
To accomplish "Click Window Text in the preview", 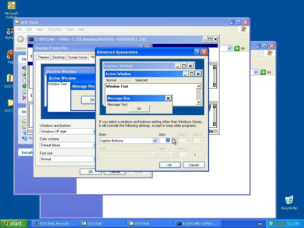I will (x=117, y=86).
